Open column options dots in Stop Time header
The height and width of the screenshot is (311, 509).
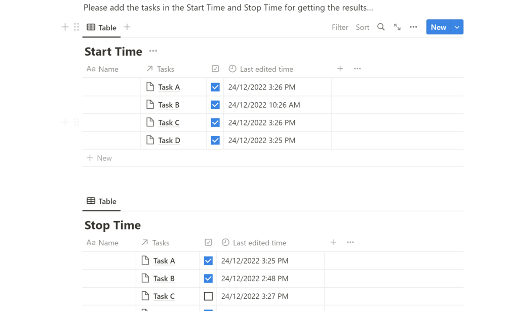tap(350, 243)
